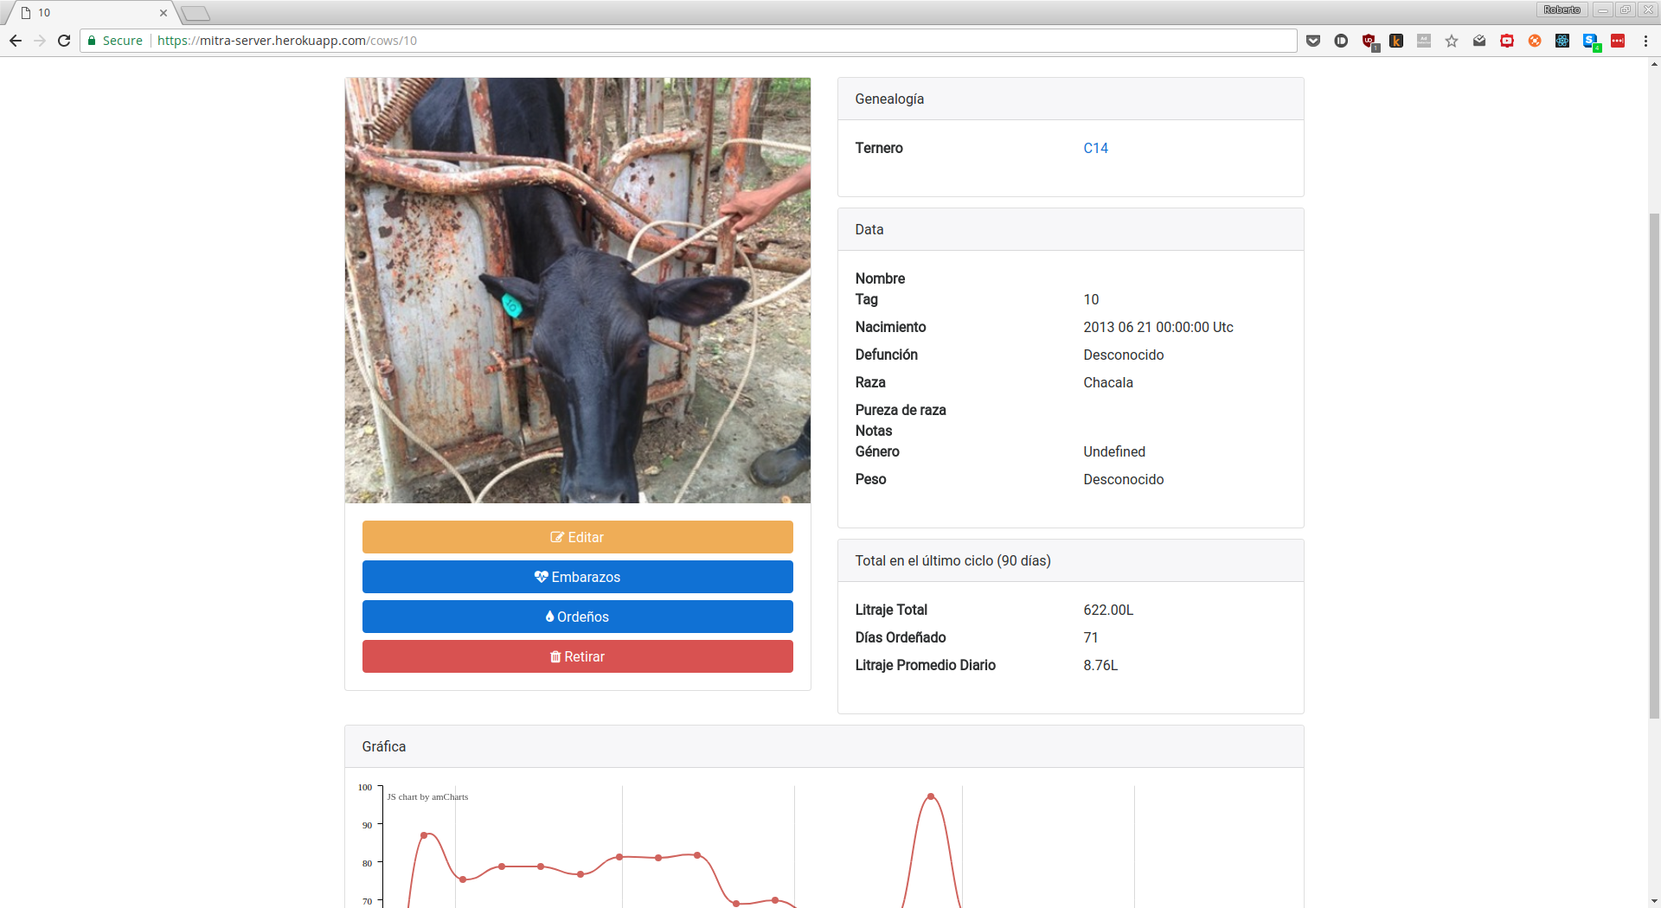Viewport: 1661px width, 908px height.
Task: Click the 'Pureza de raza' label
Action: point(900,410)
